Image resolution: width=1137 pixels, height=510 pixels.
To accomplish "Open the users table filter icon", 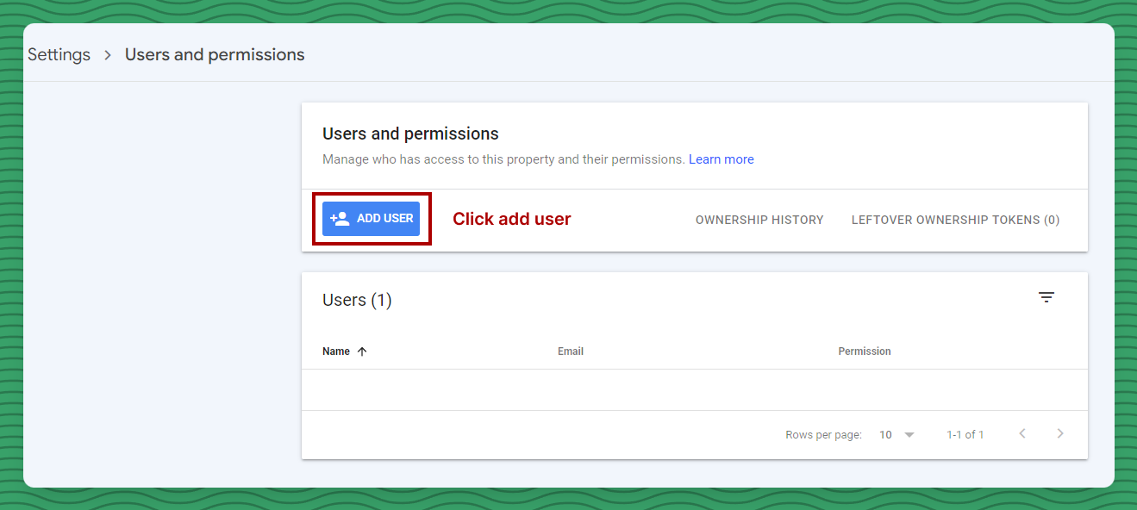I will click(1046, 297).
